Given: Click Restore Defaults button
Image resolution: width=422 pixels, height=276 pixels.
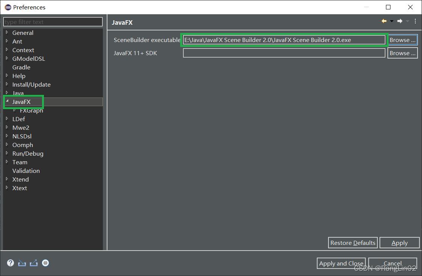Looking at the screenshot, I should (x=353, y=243).
